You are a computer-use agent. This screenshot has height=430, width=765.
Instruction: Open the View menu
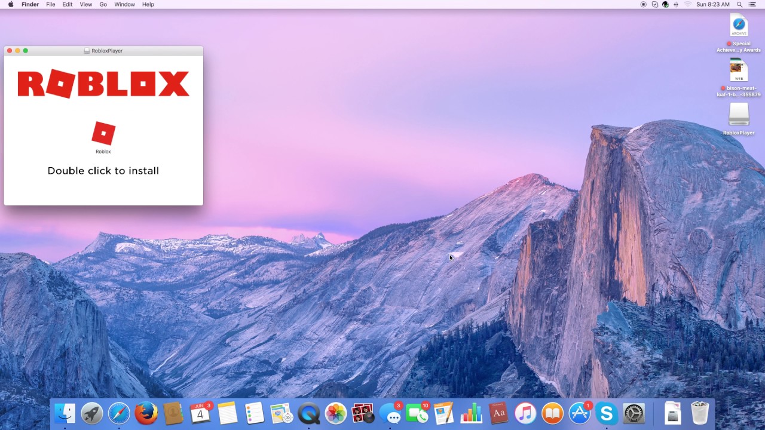click(x=86, y=4)
